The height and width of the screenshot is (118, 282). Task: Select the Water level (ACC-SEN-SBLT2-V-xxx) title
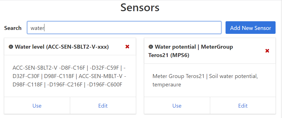62,47
